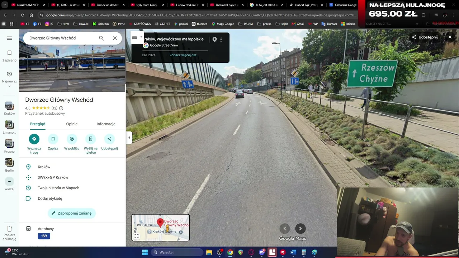This screenshot has height=258, width=459.
Task: Focus the Dworzec Główny Wschód search field
Action: coord(61,38)
